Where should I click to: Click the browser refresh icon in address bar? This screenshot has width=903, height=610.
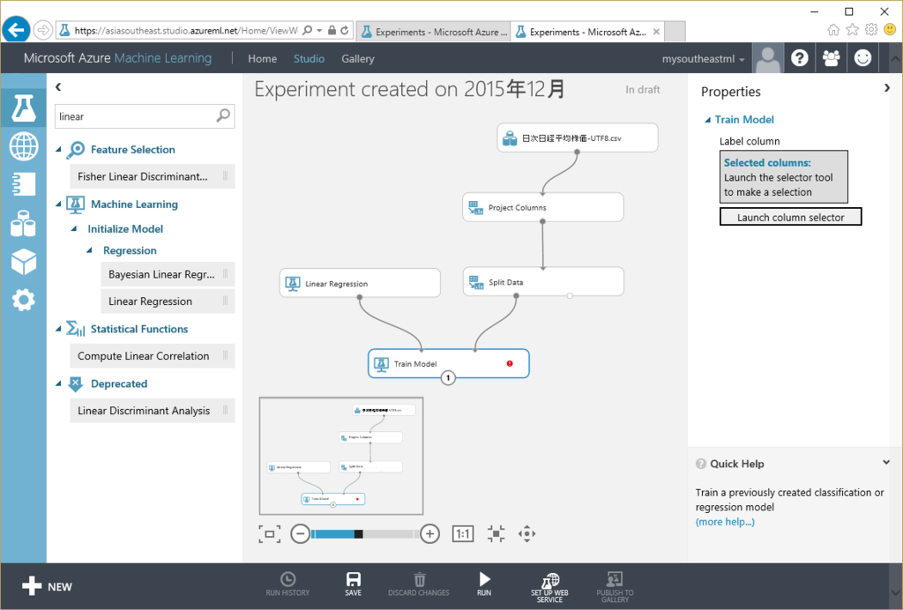click(345, 31)
